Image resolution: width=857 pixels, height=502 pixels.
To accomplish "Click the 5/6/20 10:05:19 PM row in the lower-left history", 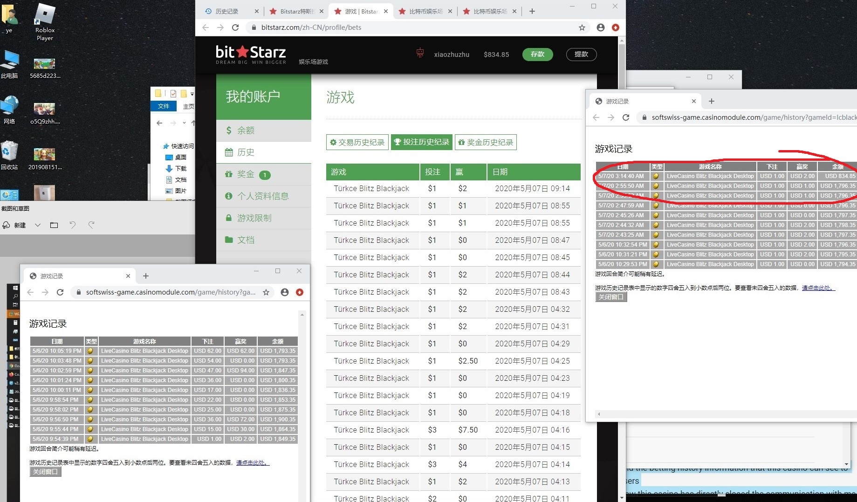I will click(164, 351).
